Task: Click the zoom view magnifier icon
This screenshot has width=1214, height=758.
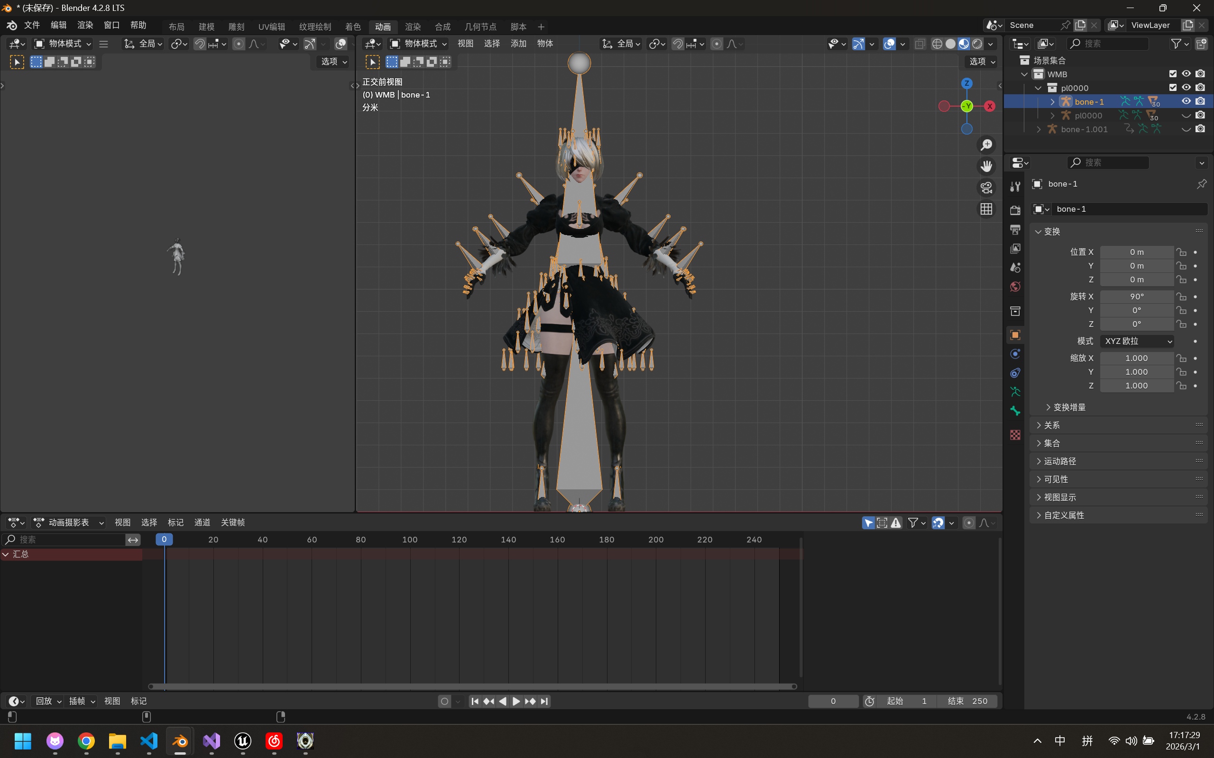Action: [986, 145]
